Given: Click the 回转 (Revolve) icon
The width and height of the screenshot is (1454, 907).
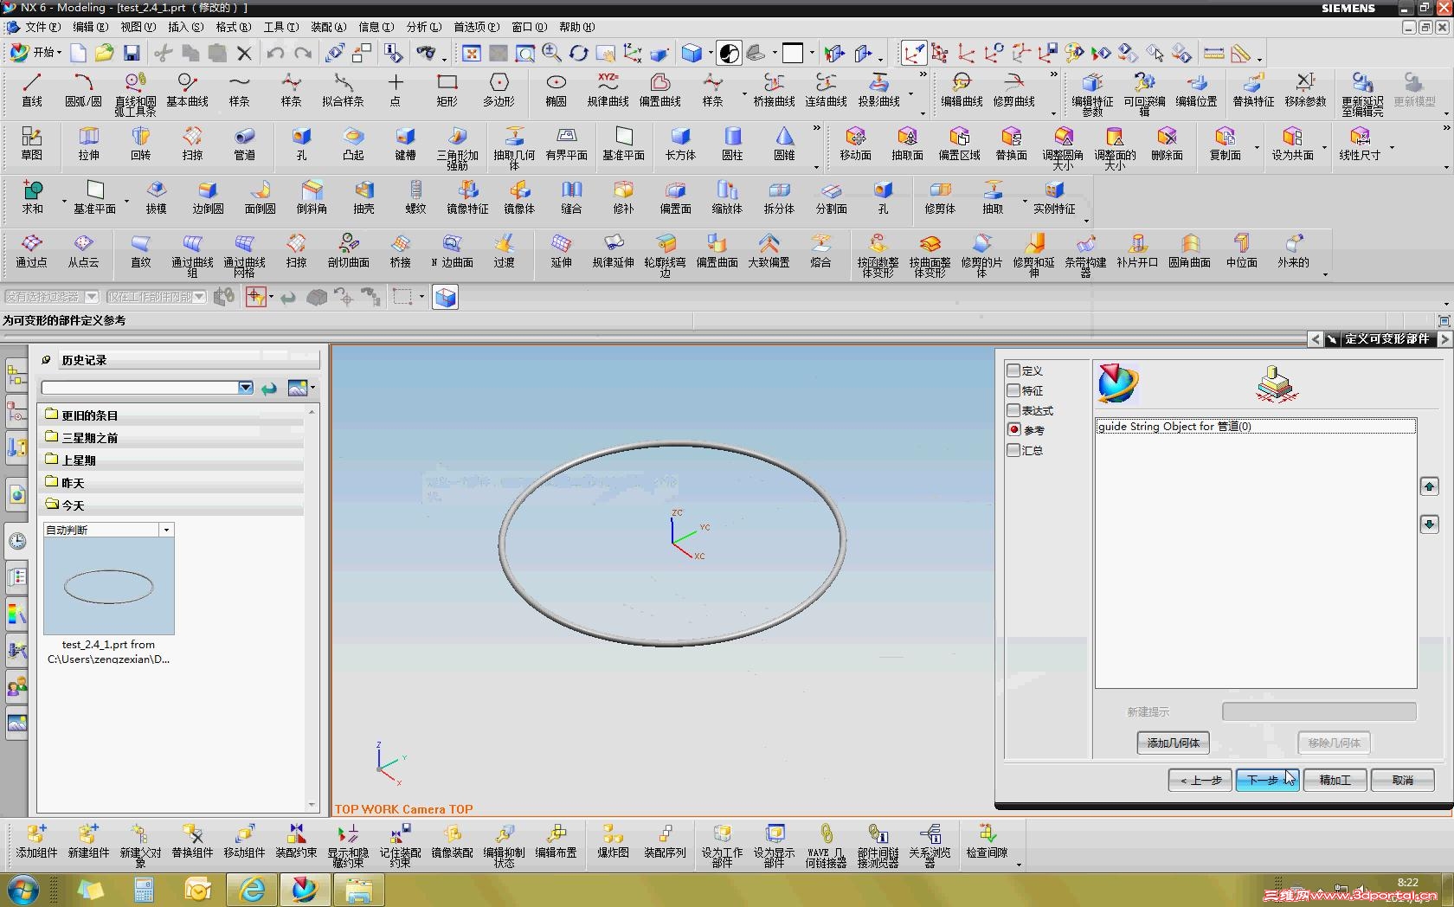Looking at the screenshot, I should pyautogui.click(x=141, y=144).
